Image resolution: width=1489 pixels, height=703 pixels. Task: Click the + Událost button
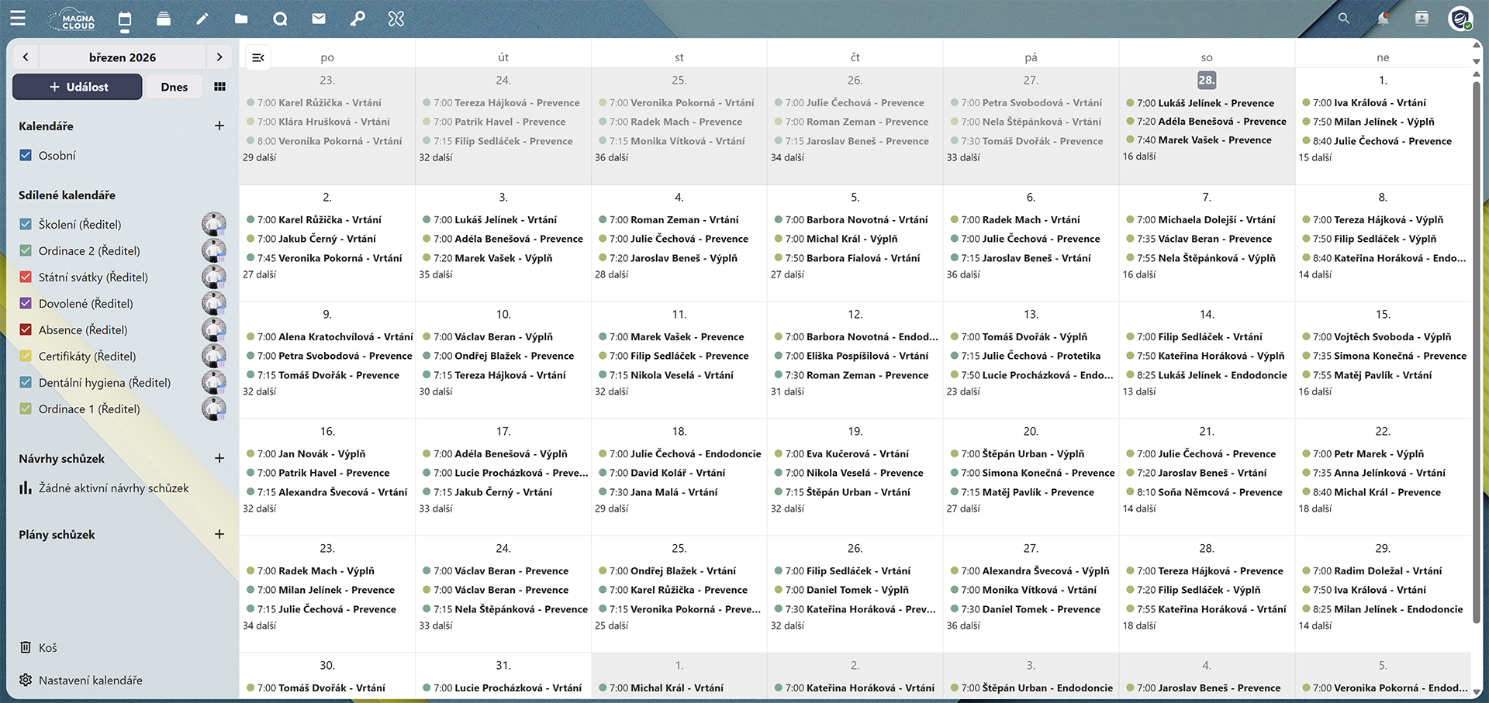(x=78, y=87)
